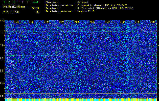
Task: Click the receiver text AirSpy mini
Action: coord(86,8)
